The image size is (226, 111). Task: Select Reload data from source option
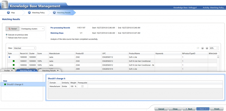(7, 38)
